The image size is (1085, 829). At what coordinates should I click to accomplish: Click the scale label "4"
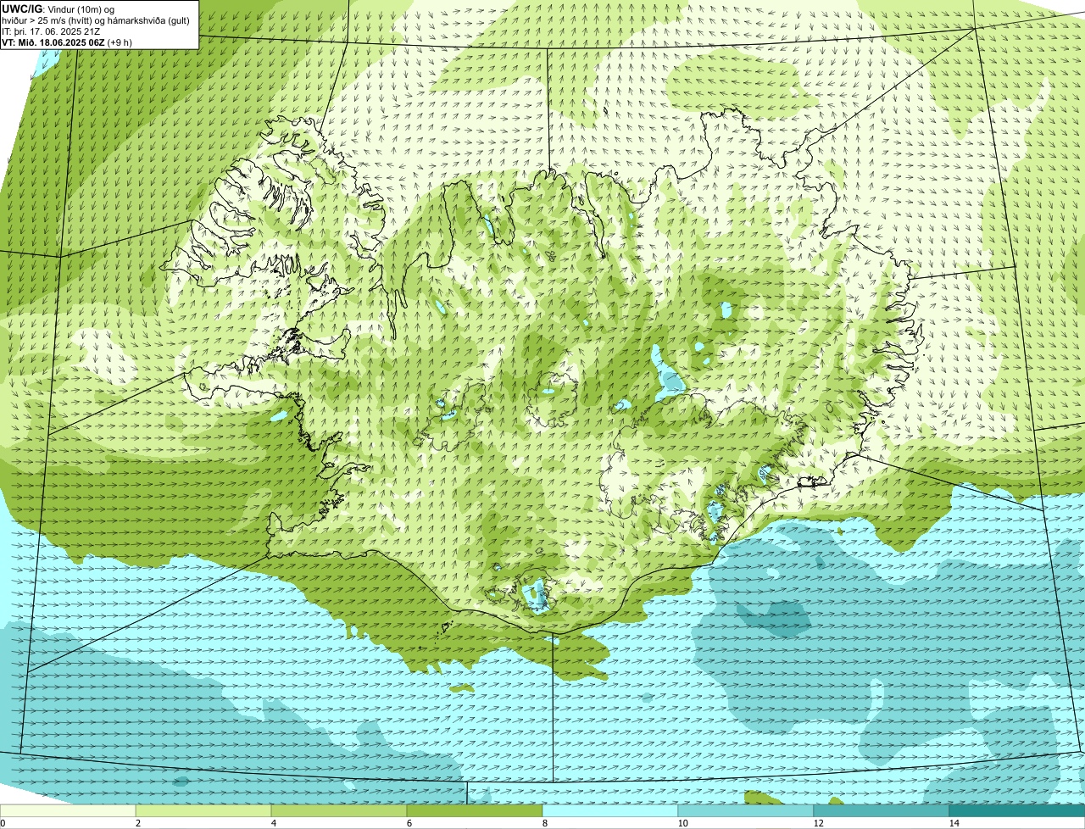pos(273,823)
